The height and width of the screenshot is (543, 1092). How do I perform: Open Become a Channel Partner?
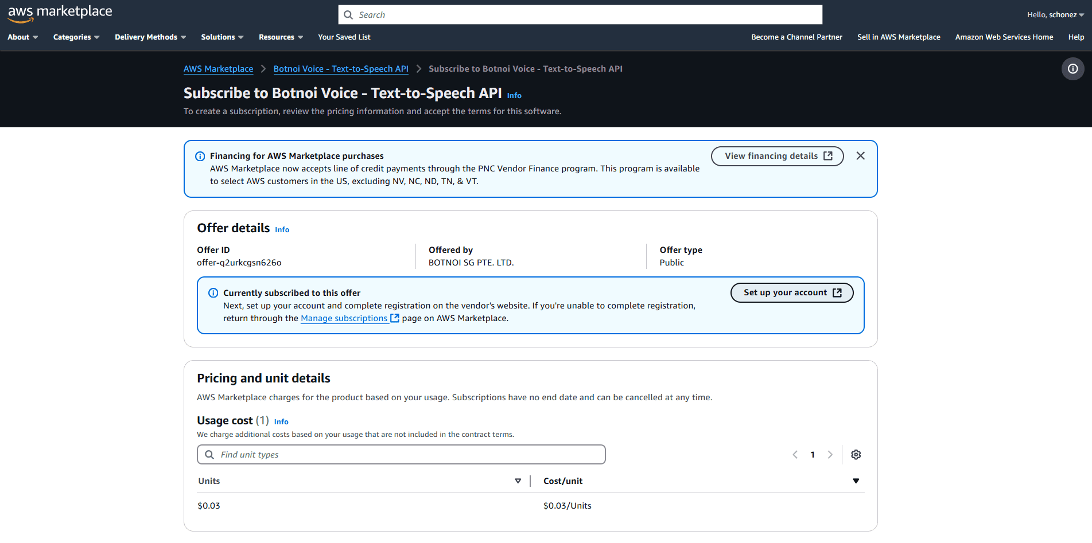pyautogui.click(x=796, y=37)
